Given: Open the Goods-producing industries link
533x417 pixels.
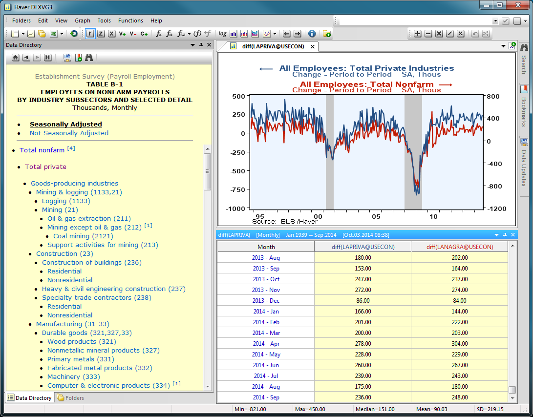Looking at the screenshot, I should click(x=74, y=183).
